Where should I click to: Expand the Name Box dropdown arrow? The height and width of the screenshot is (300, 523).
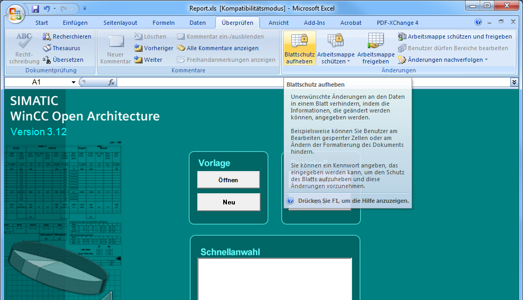73,82
